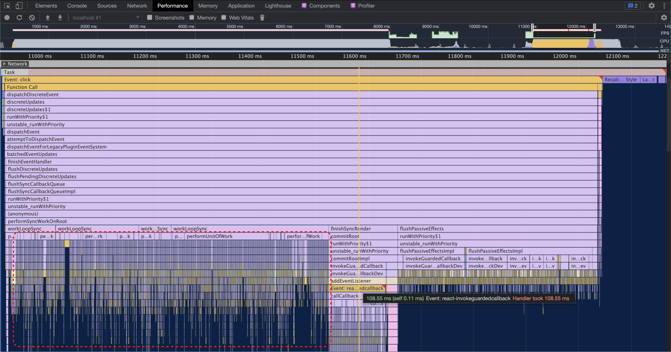The image size is (671, 352).
Task: Enable the Web Vitals checkbox
Action: [224, 18]
